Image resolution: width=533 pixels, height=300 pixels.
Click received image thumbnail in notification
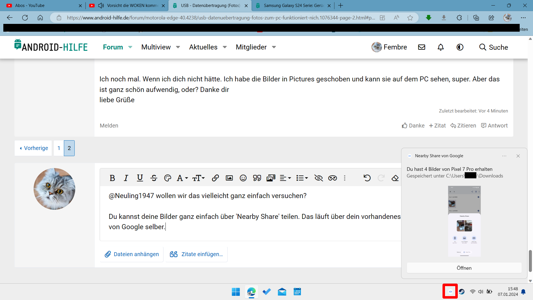click(464, 221)
